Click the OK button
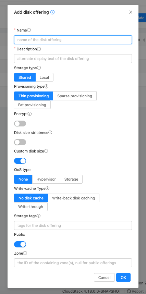The image size is (146, 294). [123, 278]
